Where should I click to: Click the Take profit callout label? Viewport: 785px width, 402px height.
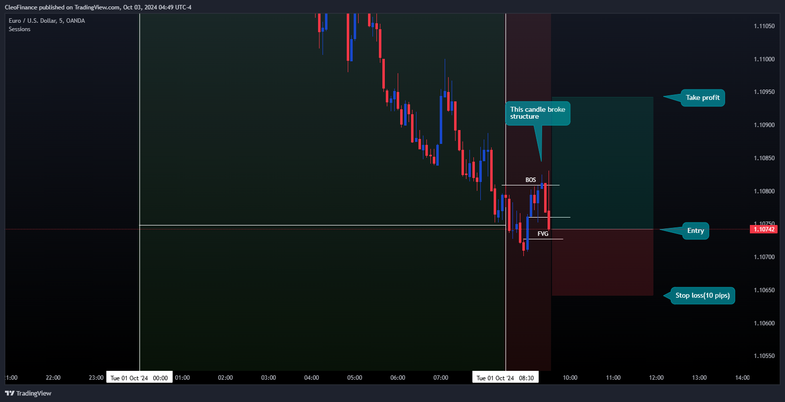pos(702,98)
